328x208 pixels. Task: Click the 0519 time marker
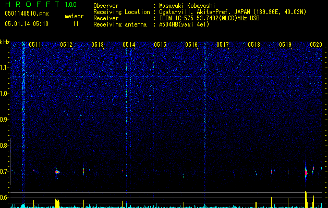[285, 45]
